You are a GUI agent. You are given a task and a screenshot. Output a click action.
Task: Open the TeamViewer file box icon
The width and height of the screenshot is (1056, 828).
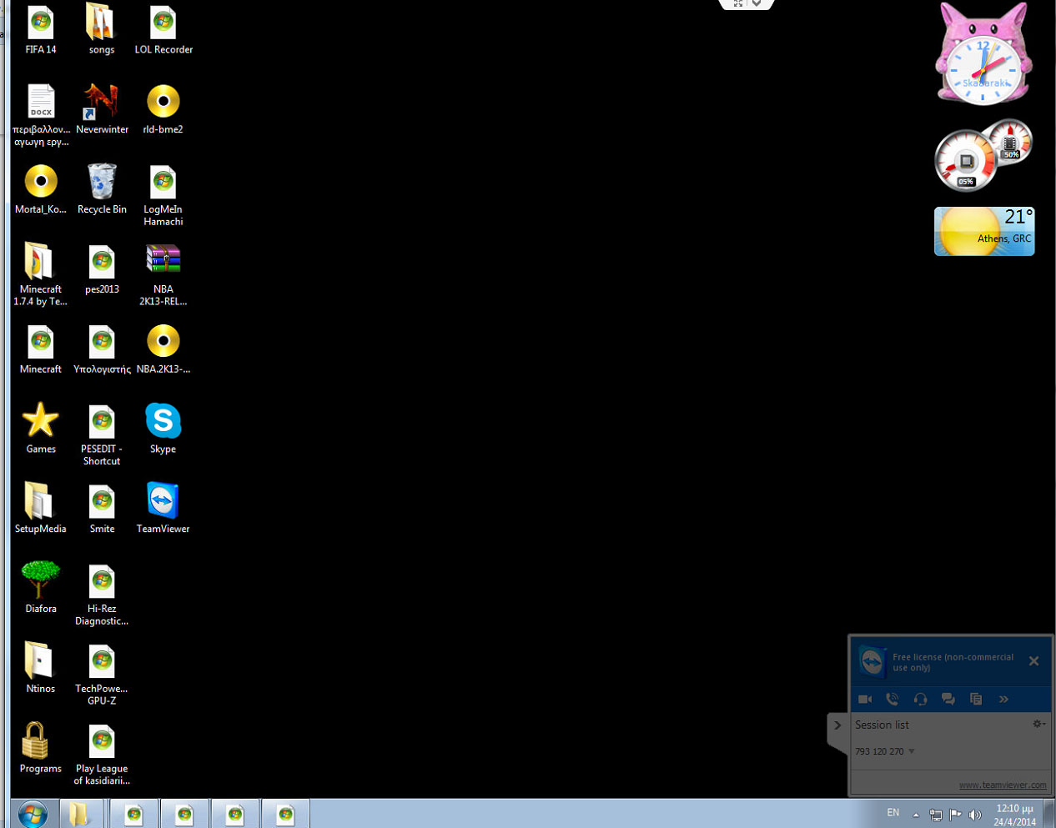(x=976, y=699)
